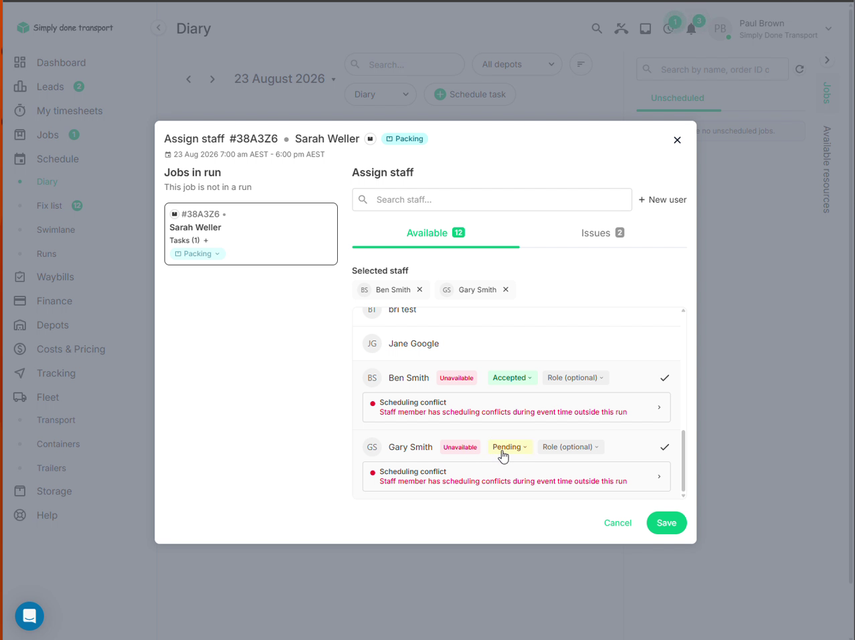Viewport: 855px width, 640px height.
Task: Expand right panel with chevron arrow
Action: [827, 60]
